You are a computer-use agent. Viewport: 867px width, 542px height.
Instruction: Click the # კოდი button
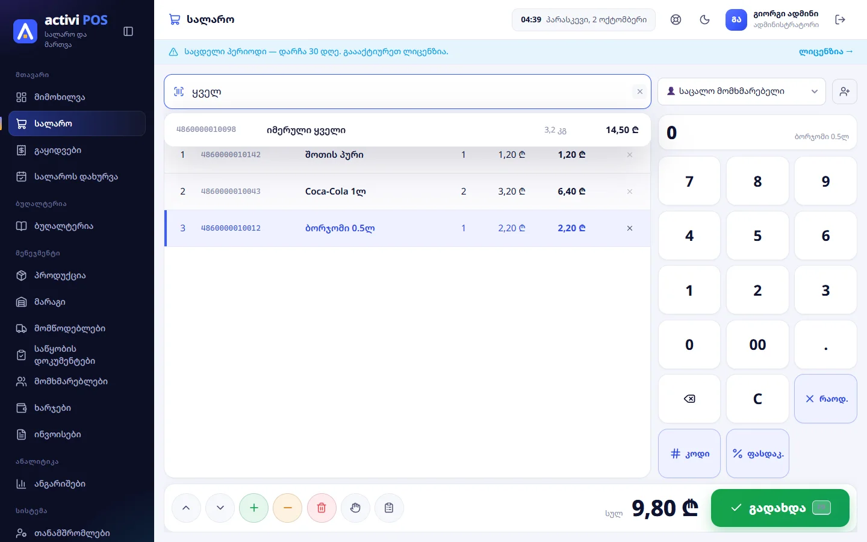click(689, 453)
